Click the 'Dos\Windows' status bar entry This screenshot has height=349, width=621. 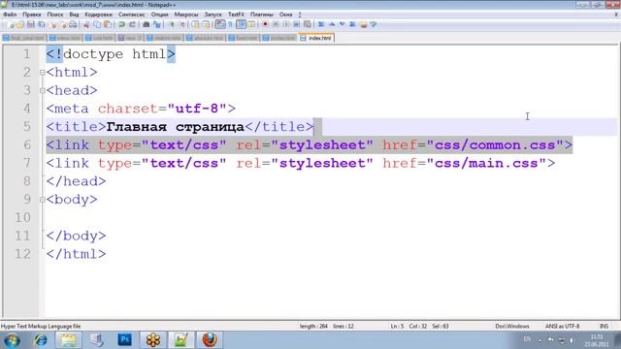click(512, 327)
